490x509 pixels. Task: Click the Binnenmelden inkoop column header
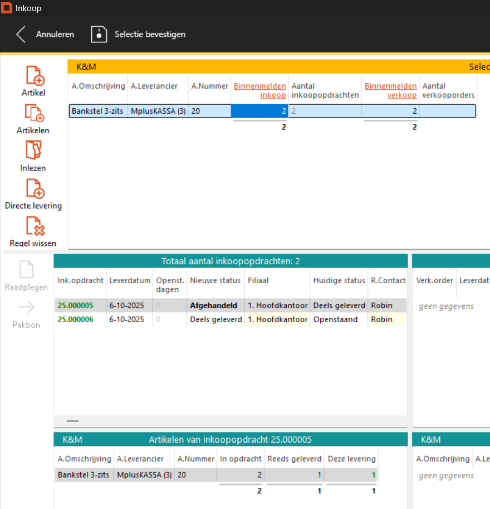(x=260, y=90)
